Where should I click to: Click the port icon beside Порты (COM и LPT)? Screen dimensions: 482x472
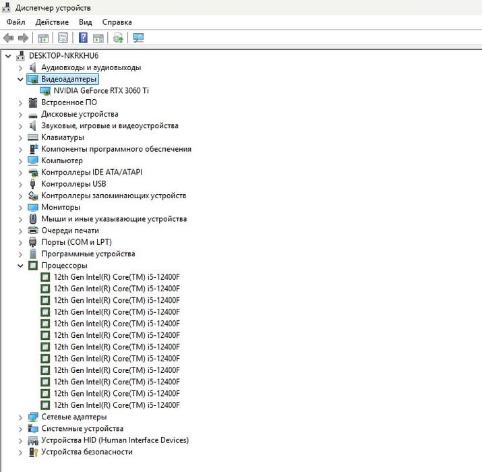point(32,242)
